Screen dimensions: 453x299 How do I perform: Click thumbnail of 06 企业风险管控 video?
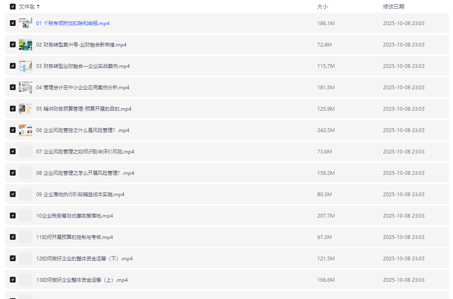click(x=25, y=130)
